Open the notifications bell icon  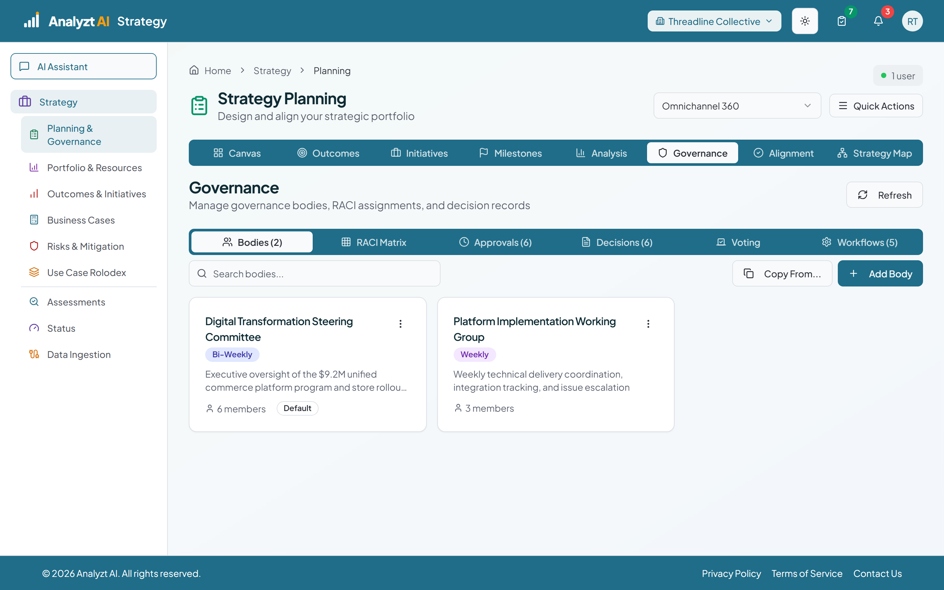(878, 21)
